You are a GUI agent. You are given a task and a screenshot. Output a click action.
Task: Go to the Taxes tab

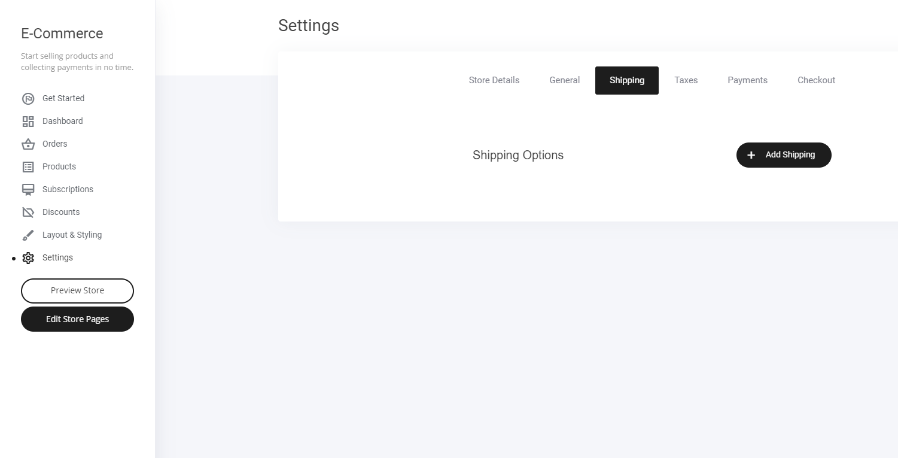pos(686,80)
